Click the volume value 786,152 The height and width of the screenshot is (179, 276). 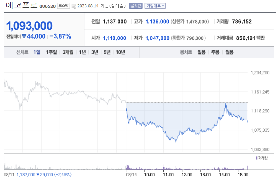point(242,21)
